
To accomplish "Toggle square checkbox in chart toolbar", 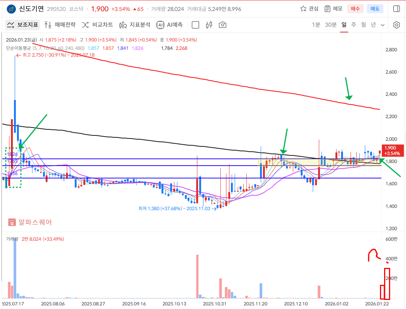I will pos(195,25).
